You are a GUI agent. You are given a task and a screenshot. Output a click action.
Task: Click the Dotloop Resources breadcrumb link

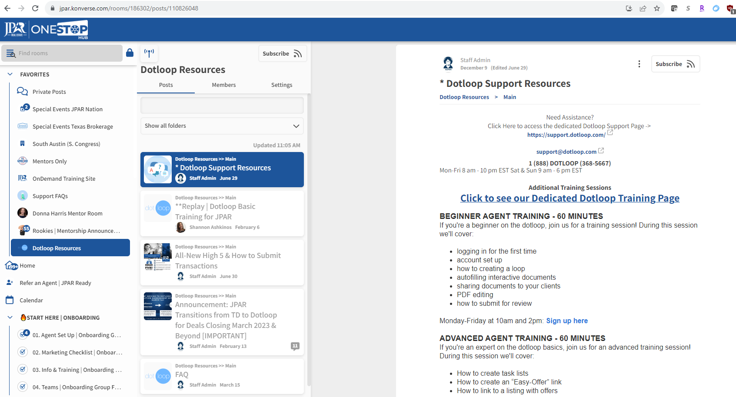click(x=464, y=97)
